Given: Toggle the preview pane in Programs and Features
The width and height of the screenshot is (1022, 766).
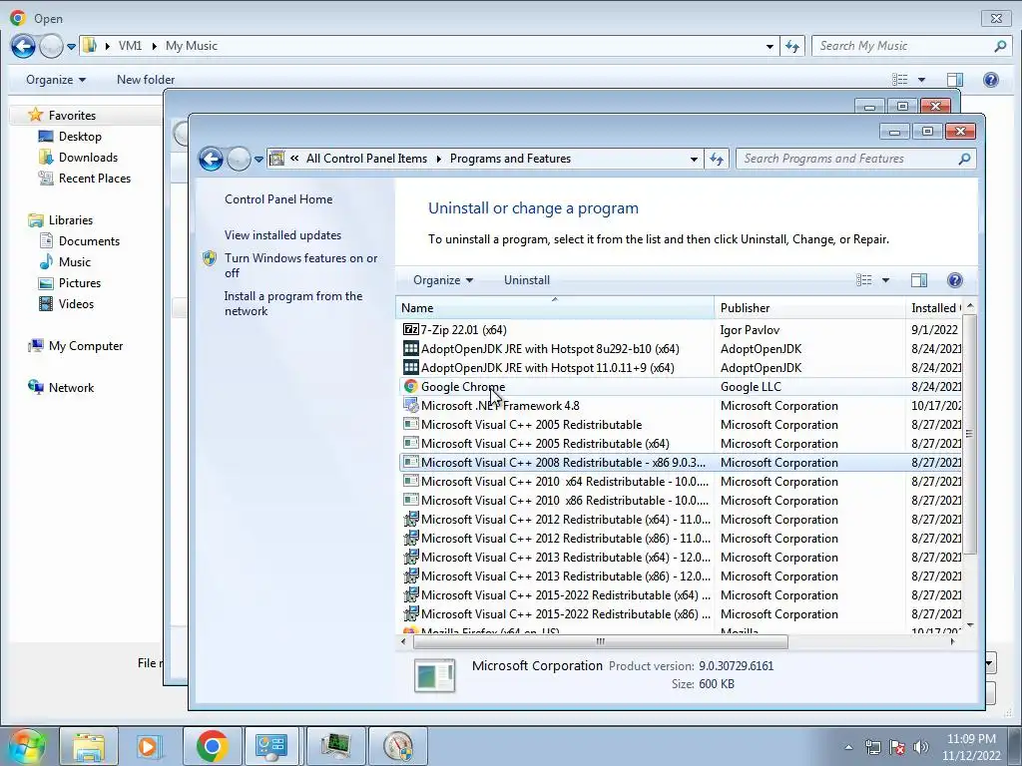Looking at the screenshot, I should coord(919,280).
